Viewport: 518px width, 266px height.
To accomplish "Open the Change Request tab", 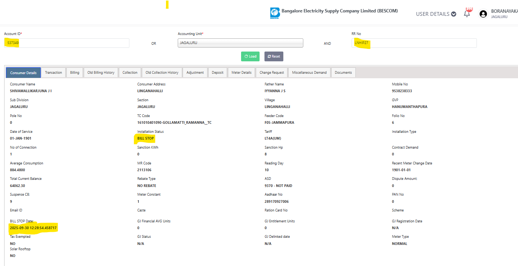I will tap(272, 73).
